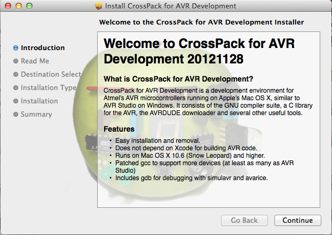Click the gray bullet beside Destination Select

tap(15, 75)
